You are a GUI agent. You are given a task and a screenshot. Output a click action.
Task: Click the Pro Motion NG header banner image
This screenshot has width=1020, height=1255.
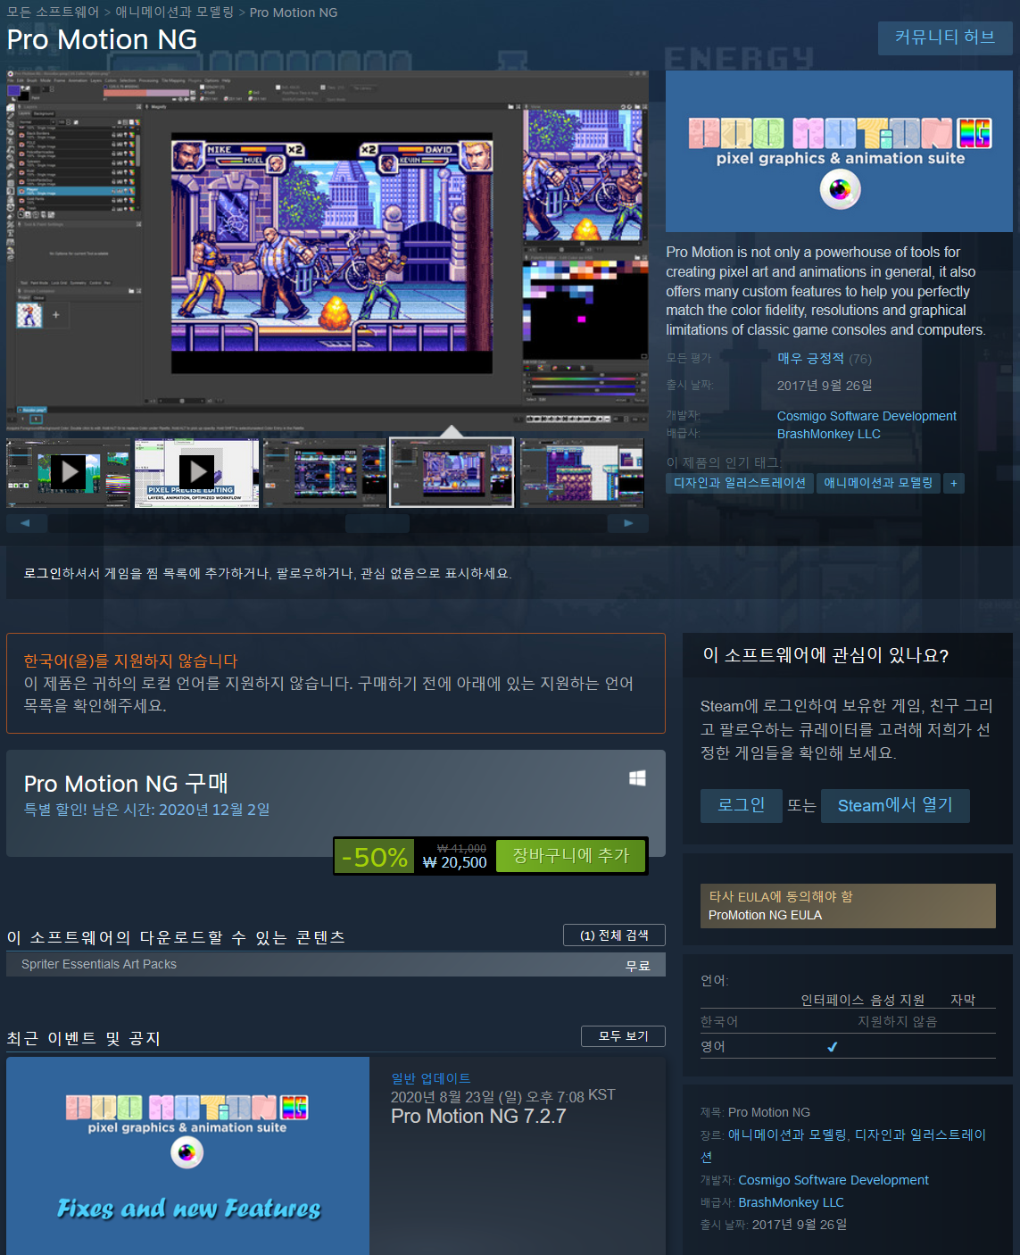coord(839,152)
